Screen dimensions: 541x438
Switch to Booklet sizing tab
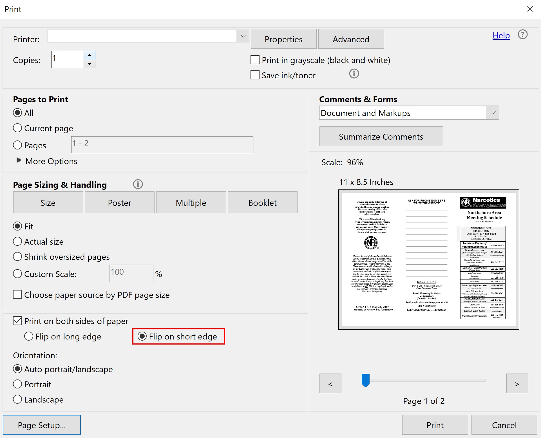click(x=262, y=203)
